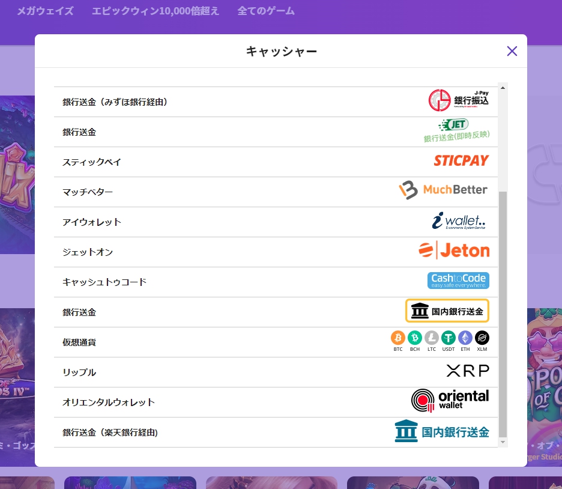Select スティックペイ payment option
Viewport: 562px width, 489px height.
(276, 162)
